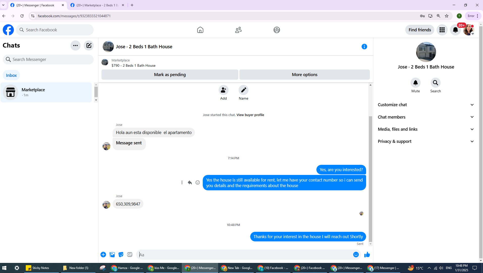React to the house available message
Viewport: 483px width, 273px height.
pos(198,183)
